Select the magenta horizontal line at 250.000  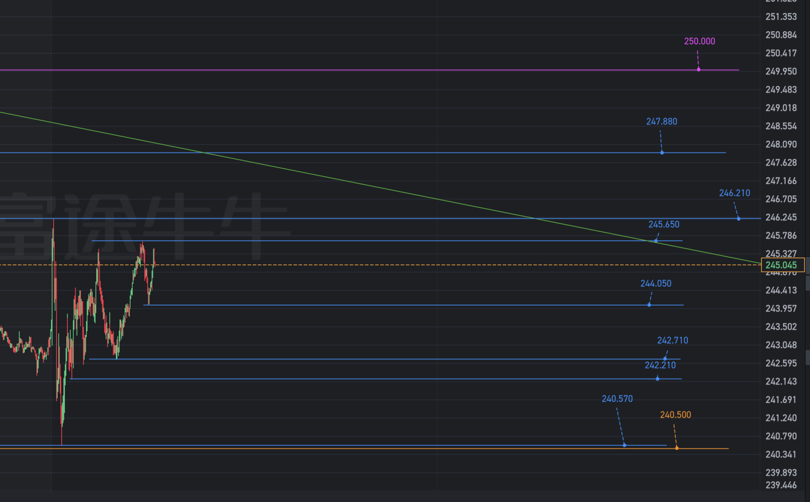pyautogui.click(x=370, y=70)
